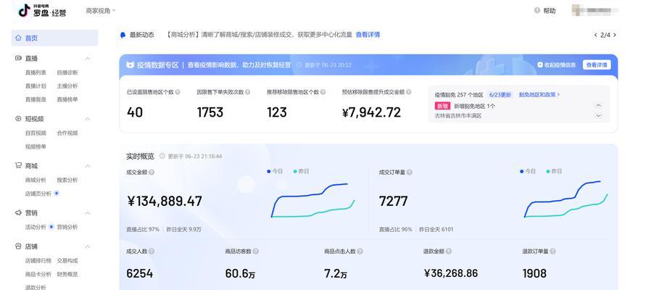Click info icon beside 商品访客数
646x290 pixels.
coord(255,252)
